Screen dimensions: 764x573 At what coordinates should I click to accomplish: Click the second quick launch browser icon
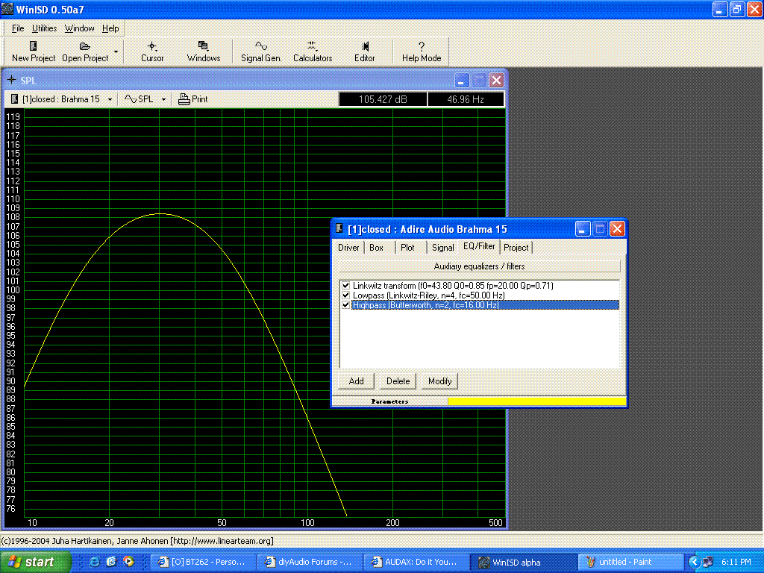[111, 562]
